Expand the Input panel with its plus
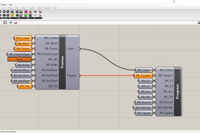Viewport: 200px width, 133px height. pos(27,18)
